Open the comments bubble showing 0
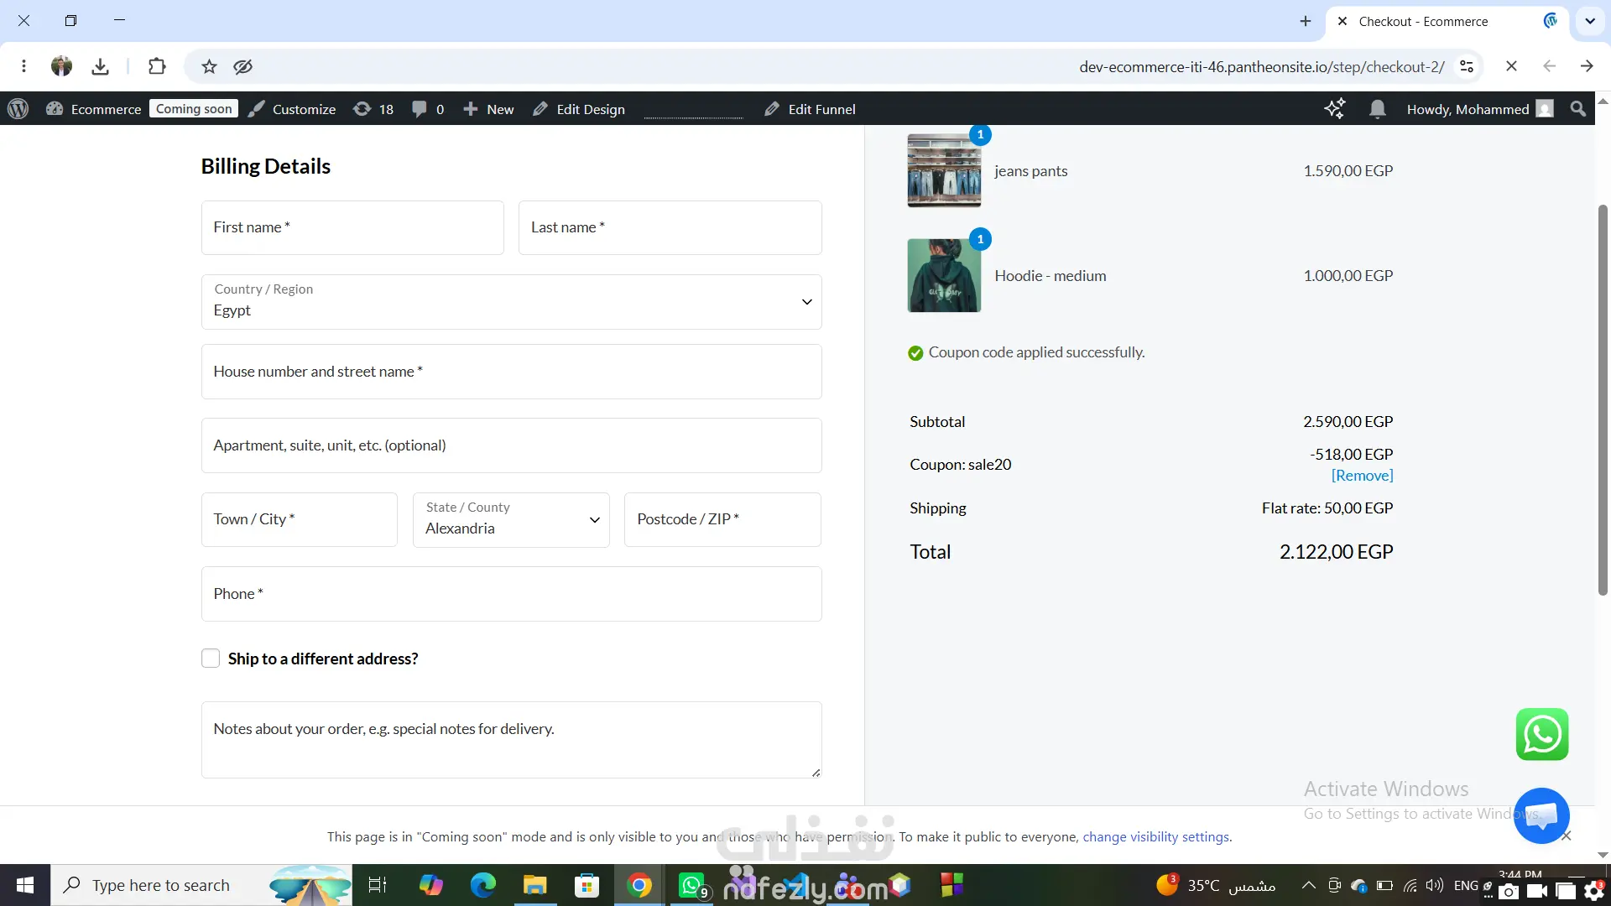 [428, 109]
